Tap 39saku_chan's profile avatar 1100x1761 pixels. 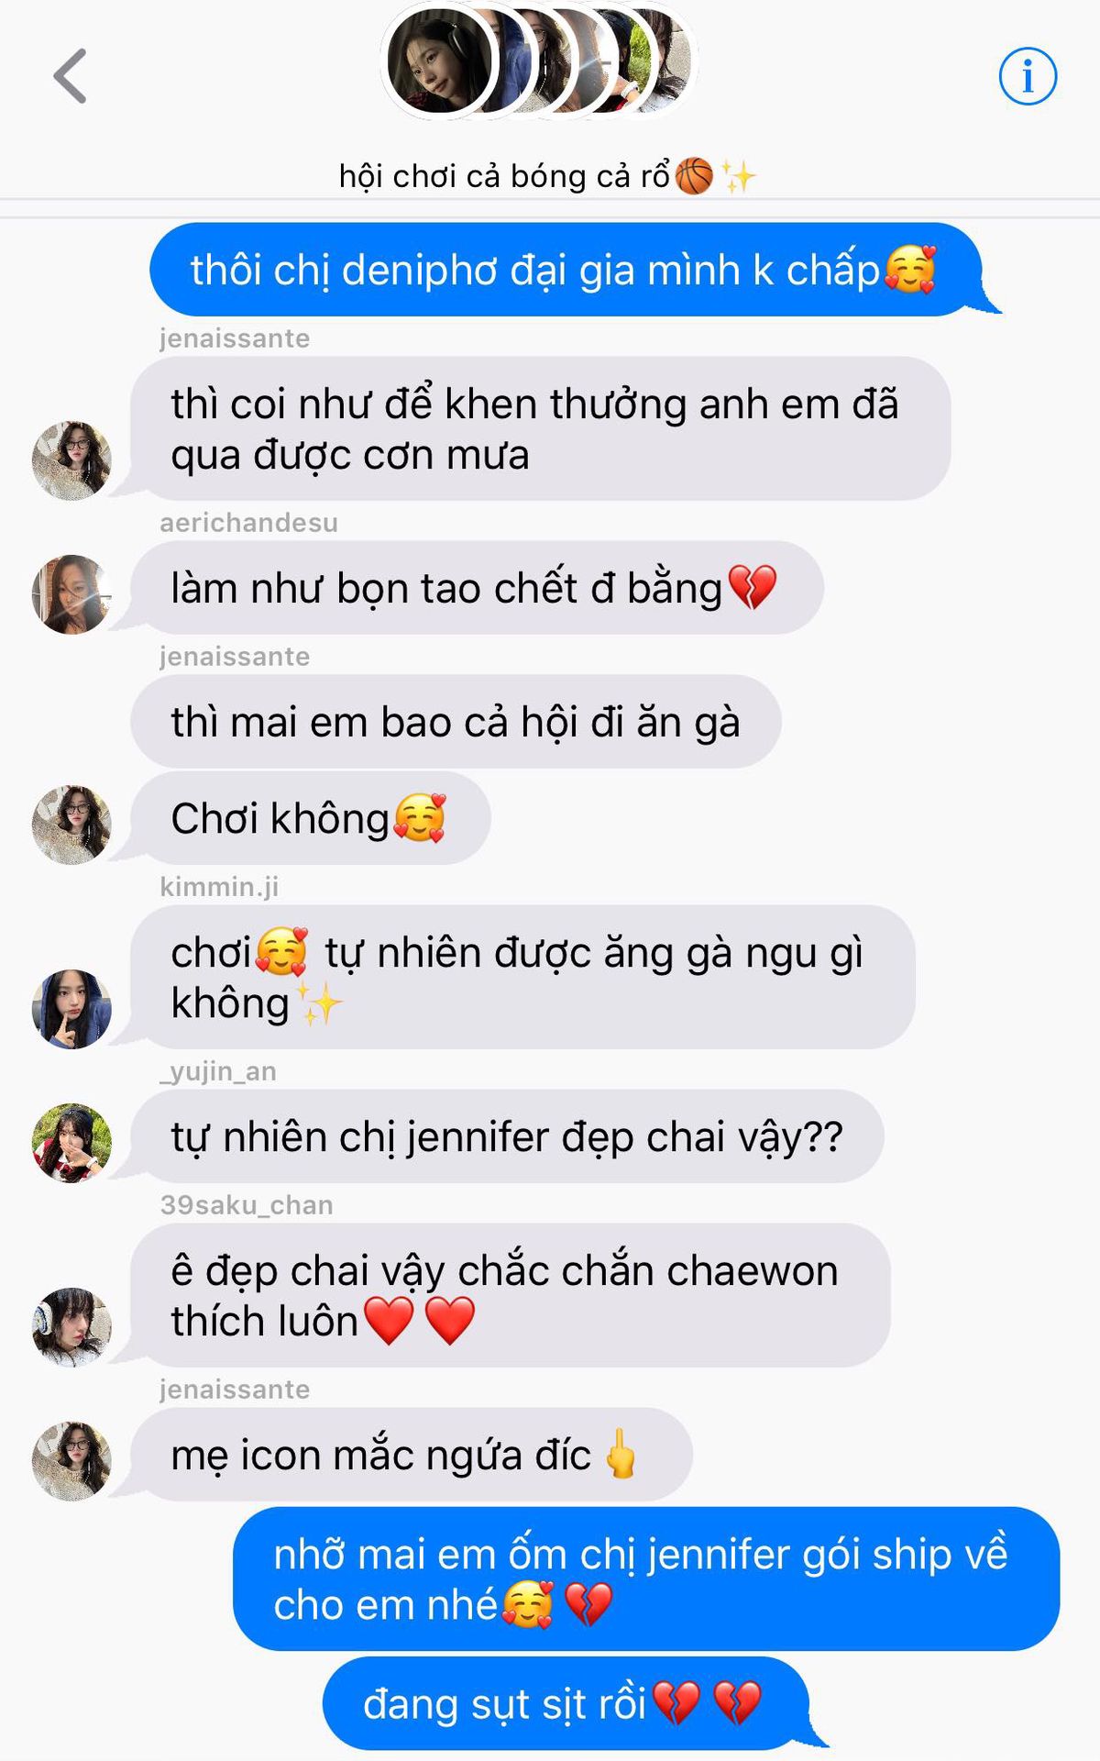[71, 1327]
